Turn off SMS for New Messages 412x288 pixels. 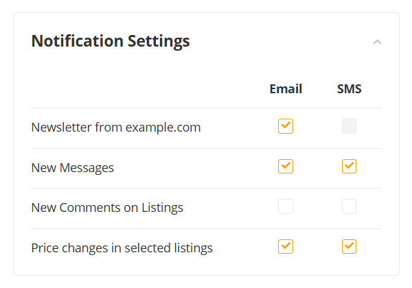coord(350,167)
